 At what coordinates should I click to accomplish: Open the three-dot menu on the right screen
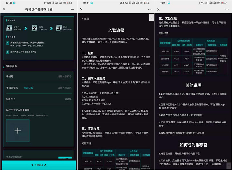click(x=227, y=9)
